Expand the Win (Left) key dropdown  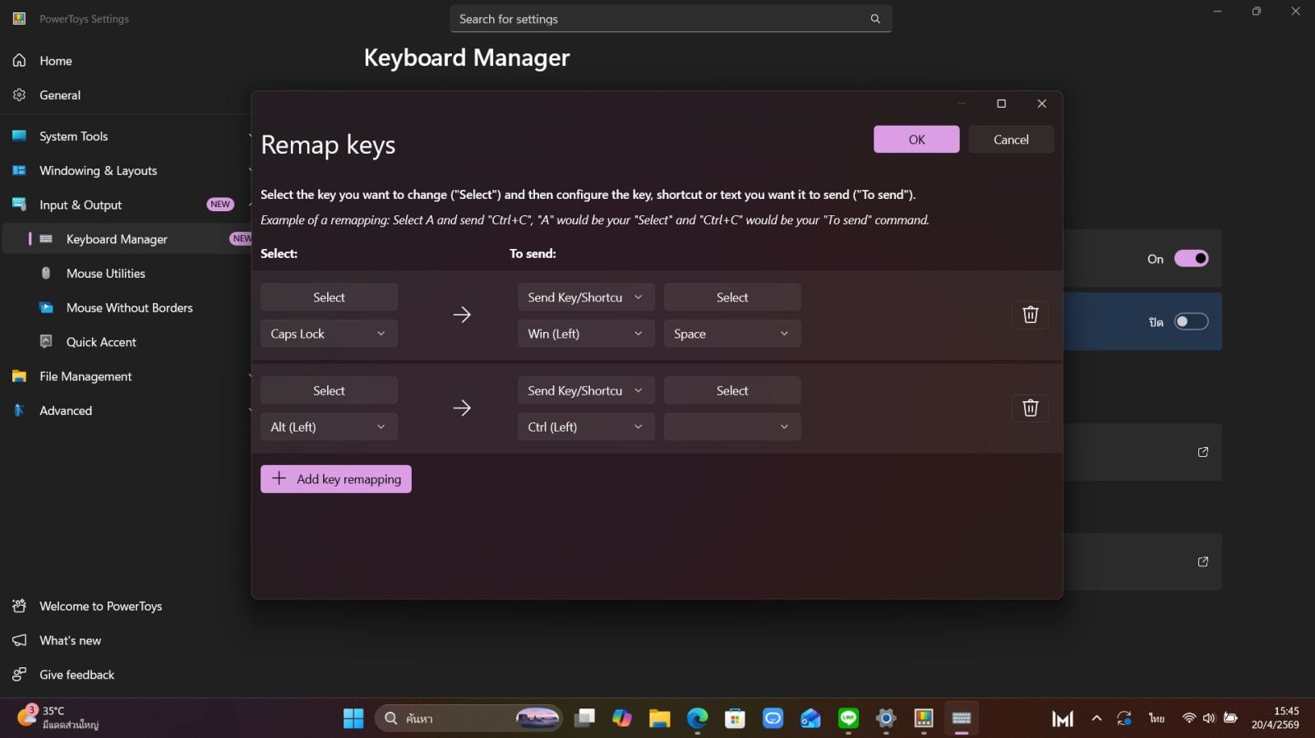click(585, 334)
